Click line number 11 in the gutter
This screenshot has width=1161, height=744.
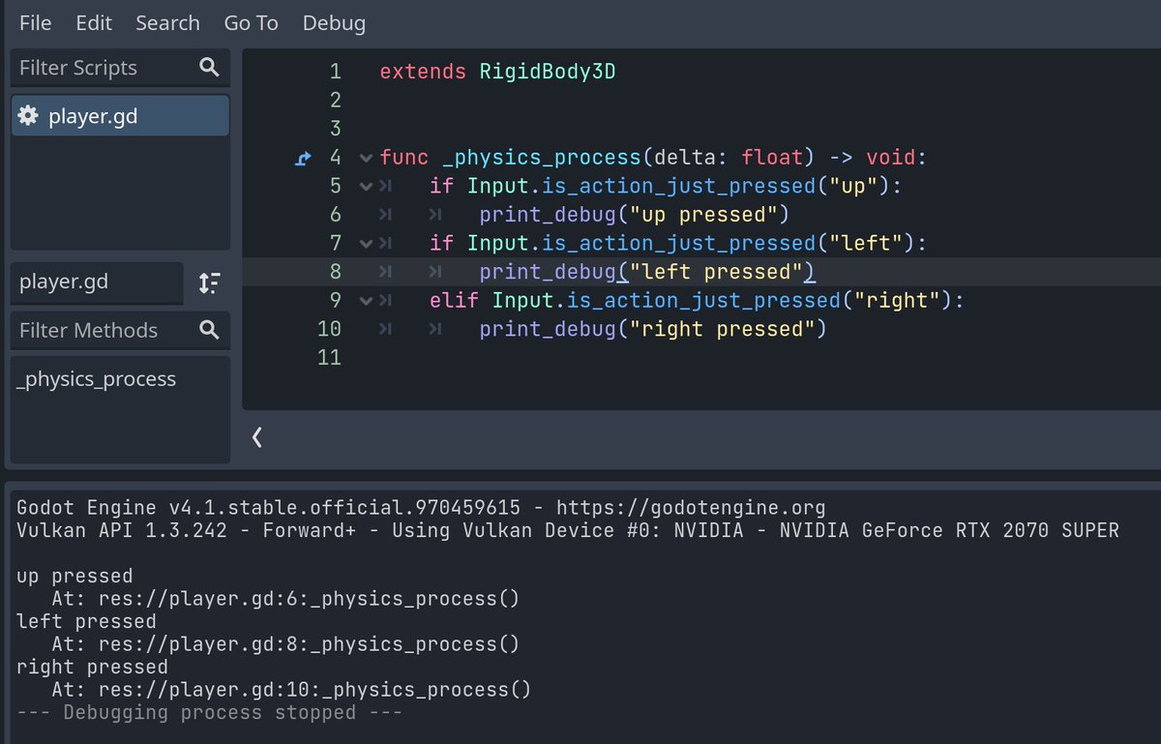tap(329, 358)
